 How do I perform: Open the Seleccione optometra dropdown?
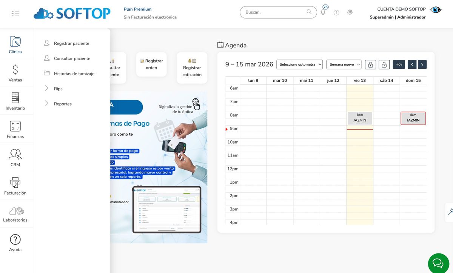tap(299, 64)
